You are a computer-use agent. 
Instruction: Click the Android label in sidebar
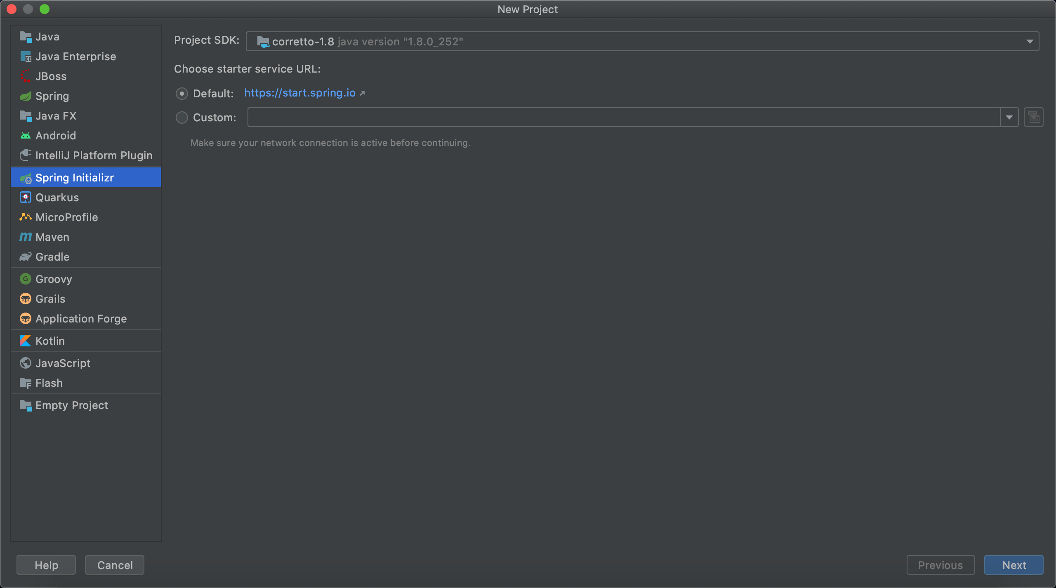pyautogui.click(x=56, y=136)
